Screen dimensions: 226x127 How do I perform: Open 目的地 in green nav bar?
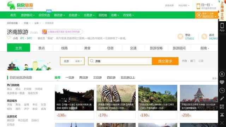pos(103,15)
